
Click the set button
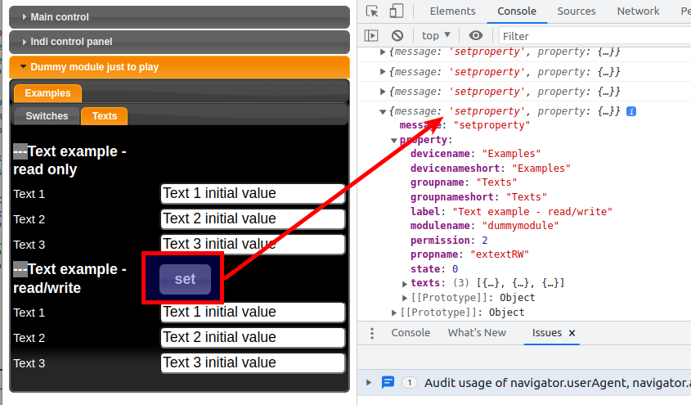pyautogui.click(x=185, y=279)
